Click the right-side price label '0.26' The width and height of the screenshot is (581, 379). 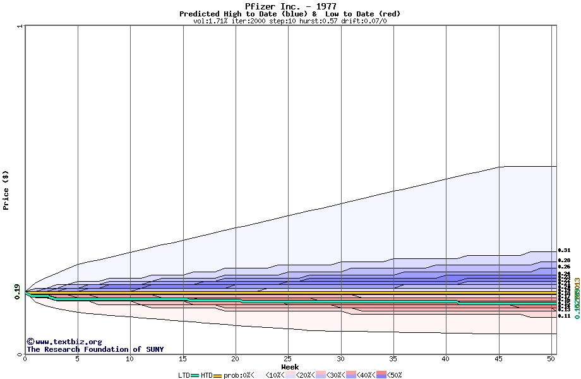[x=565, y=267]
